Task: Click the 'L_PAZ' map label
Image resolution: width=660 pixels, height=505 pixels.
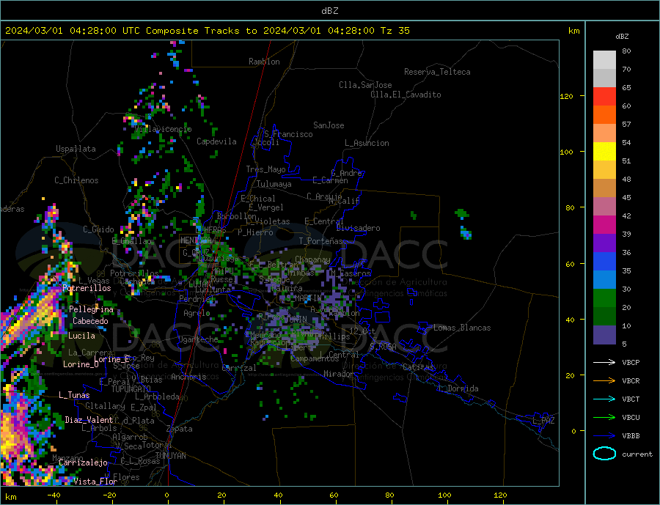Action: [543, 421]
